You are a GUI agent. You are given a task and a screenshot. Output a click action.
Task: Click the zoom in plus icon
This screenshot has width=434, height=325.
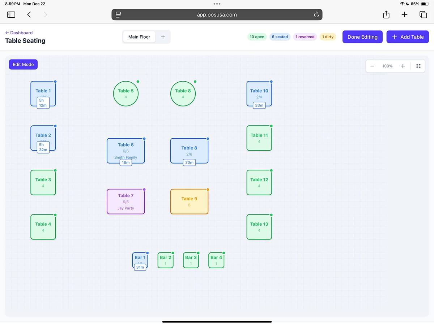click(x=403, y=66)
